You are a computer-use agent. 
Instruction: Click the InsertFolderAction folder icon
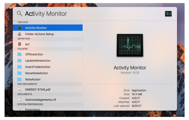pyautogui.click(x=19, y=67)
